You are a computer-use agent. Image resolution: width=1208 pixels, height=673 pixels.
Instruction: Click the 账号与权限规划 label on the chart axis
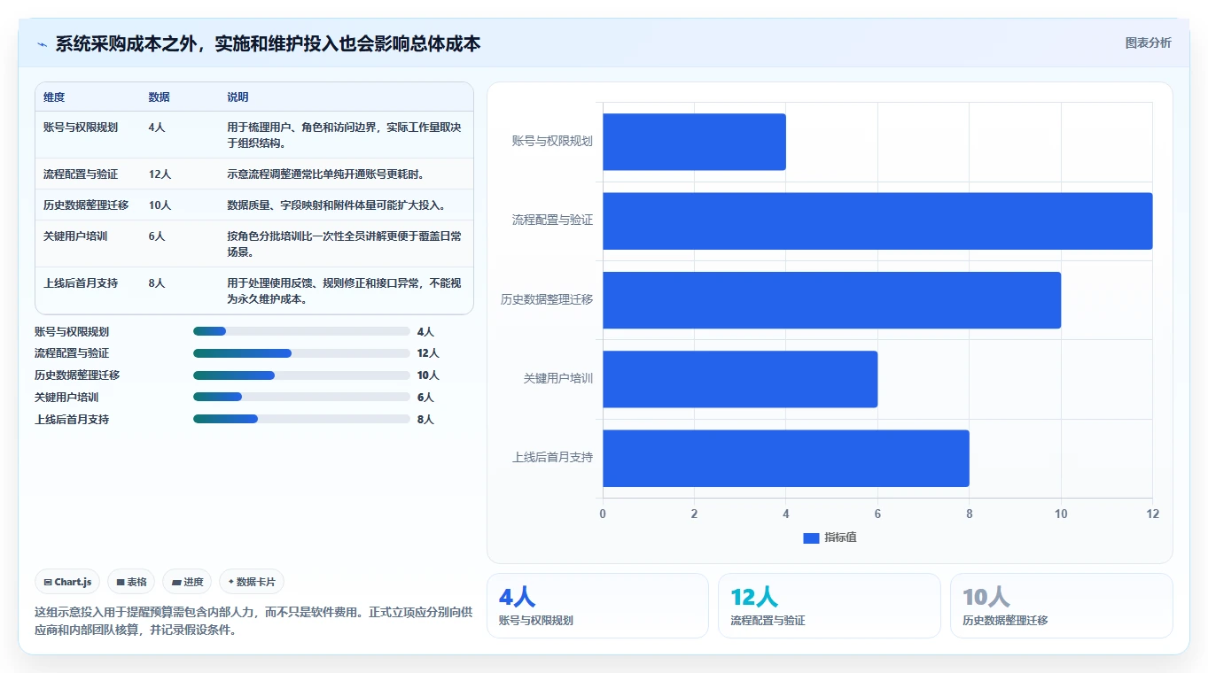click(552, 141)
